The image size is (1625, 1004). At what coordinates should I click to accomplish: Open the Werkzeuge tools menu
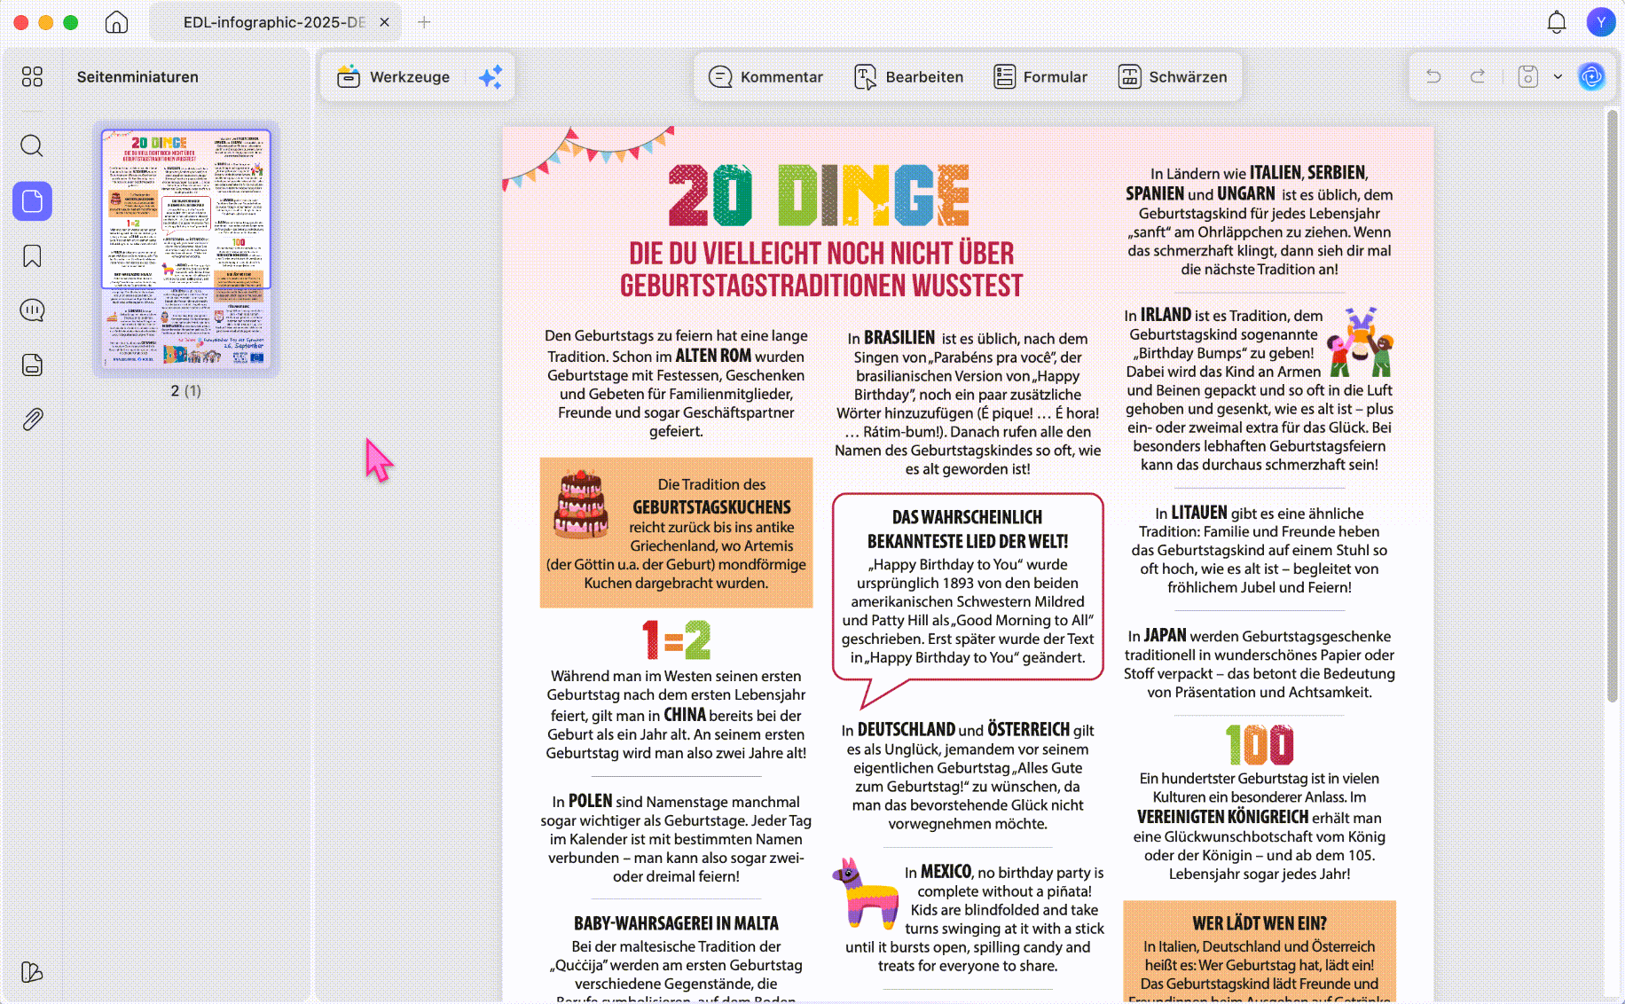(x=394, y=77)
